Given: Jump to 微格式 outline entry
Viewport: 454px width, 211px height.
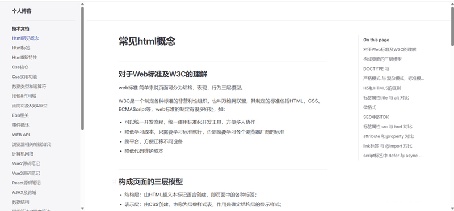Looking at the screenshot, I should [x=370, y=107].
